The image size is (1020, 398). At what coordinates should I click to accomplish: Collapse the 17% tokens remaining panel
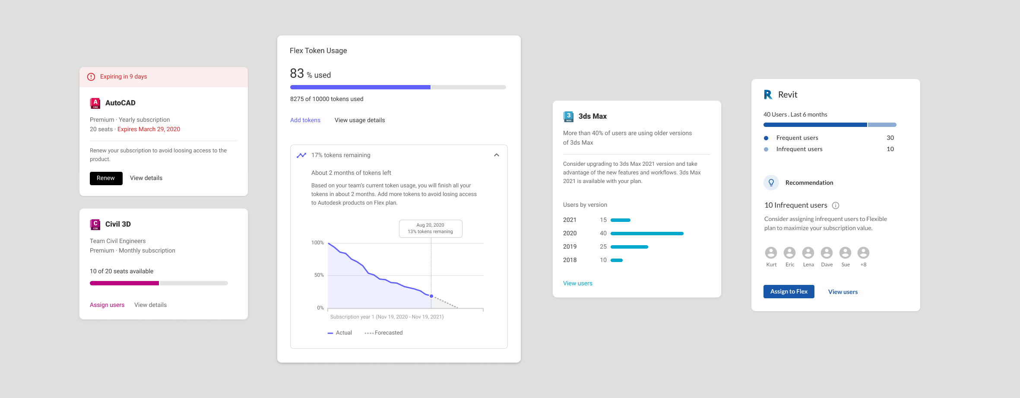pyautogui.click(x=497, y=155)
